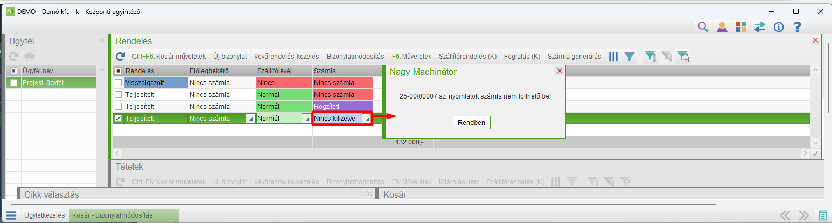Open the magnifier search icon
The image size is (832, 223).
(703, 27)
